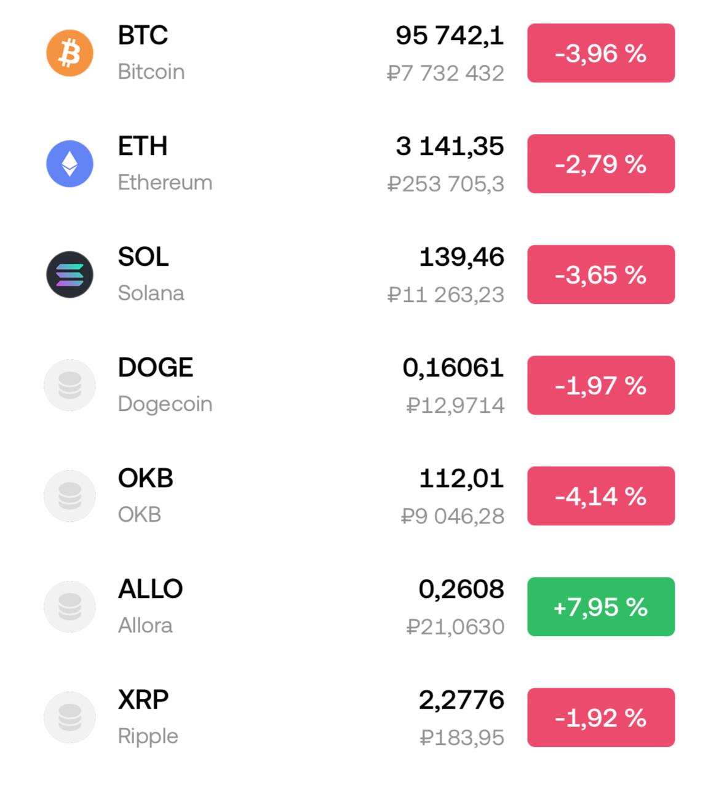
Task: Click the dark Solana logo icon
Action: coord(70,274)
